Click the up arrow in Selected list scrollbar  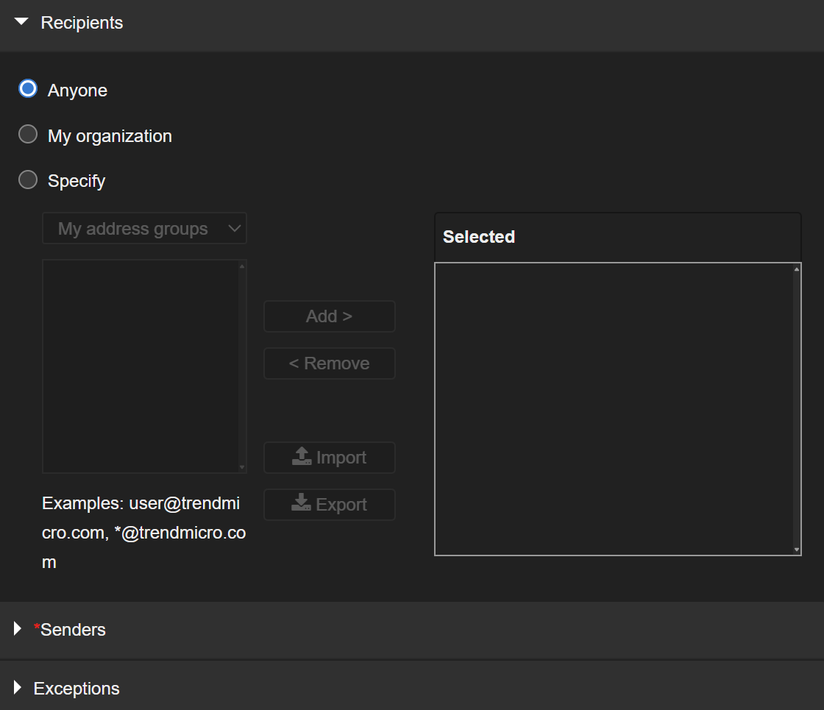(797, 269)
